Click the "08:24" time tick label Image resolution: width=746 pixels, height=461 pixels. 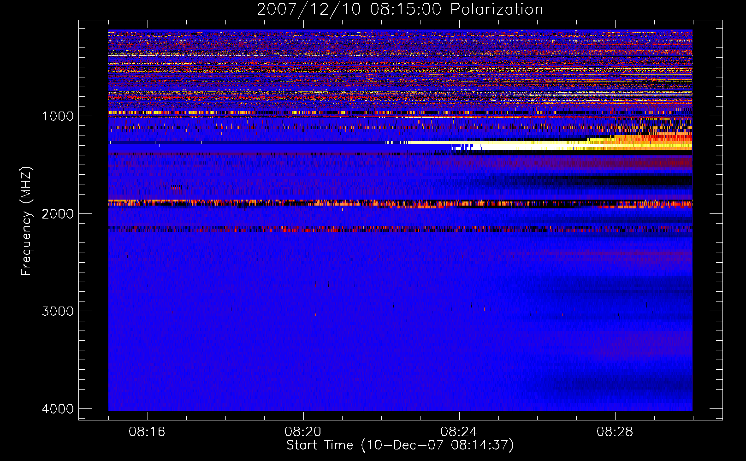click(459, 432)
